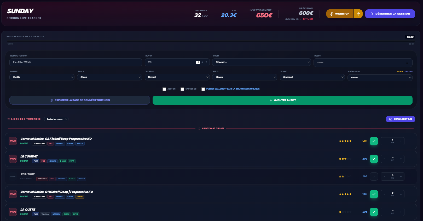Click the 20.3€ ABI value
This screenshot has width=423, height=221.
[229, 15]
